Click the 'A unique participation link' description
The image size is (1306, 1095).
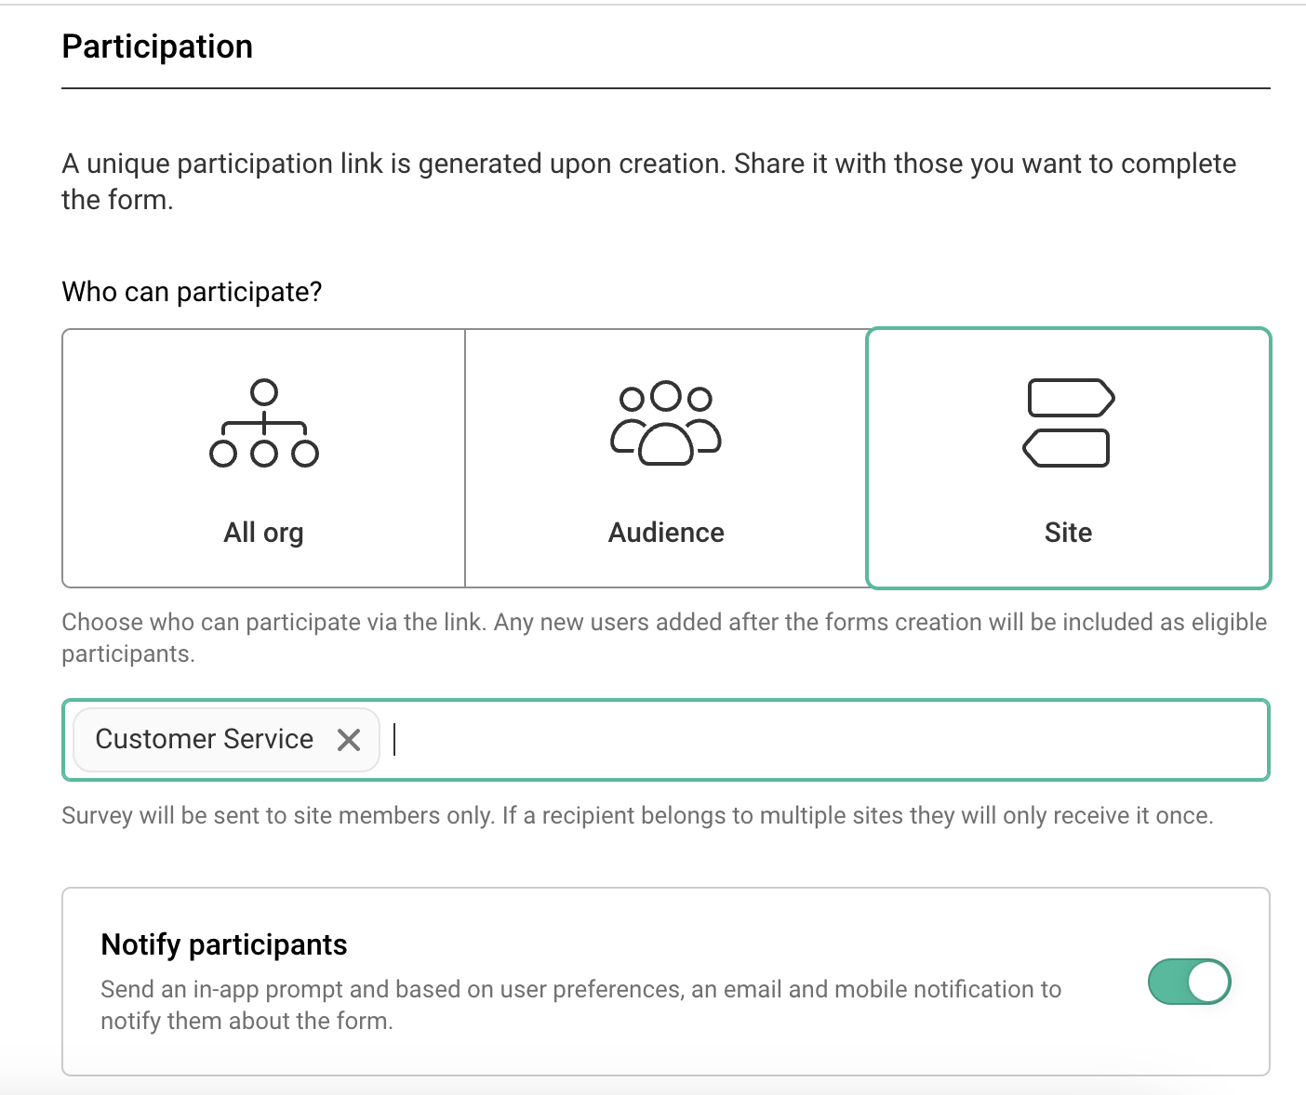pyautogui.click(x=649, y=181)
